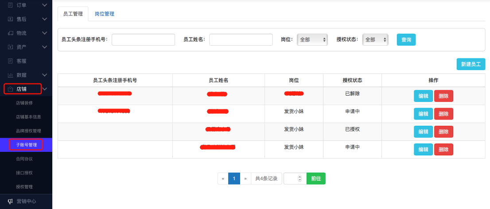Select 授权管理 submenu item
Screen dimensions: 490x209
tap(24, 187)
